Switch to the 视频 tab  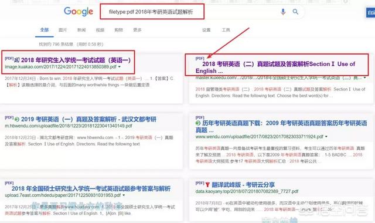(x=100, y=30)
